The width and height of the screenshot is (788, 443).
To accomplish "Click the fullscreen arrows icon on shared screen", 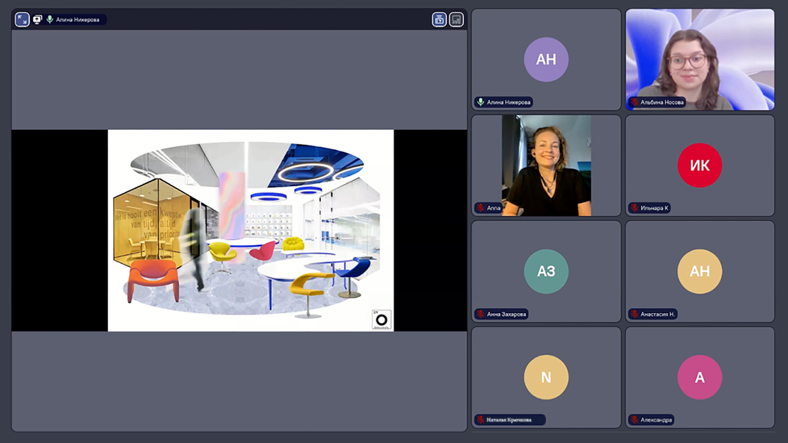I will click(22, 19).
